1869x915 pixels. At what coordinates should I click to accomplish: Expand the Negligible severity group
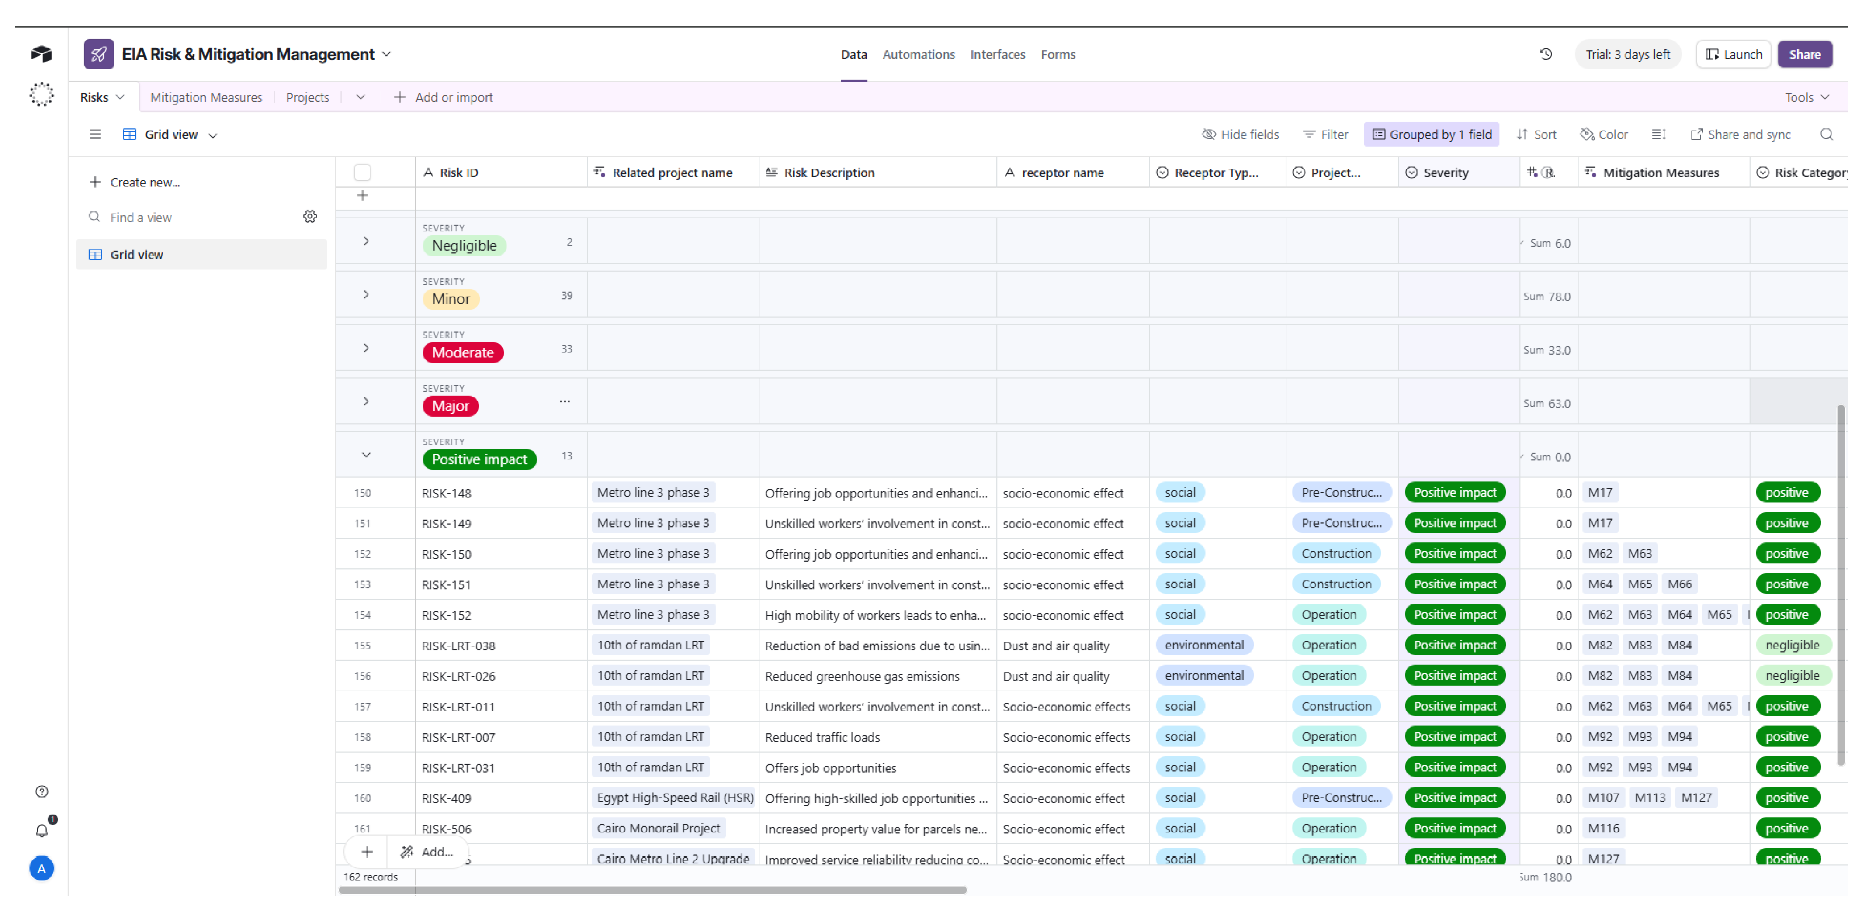[366, 242]
